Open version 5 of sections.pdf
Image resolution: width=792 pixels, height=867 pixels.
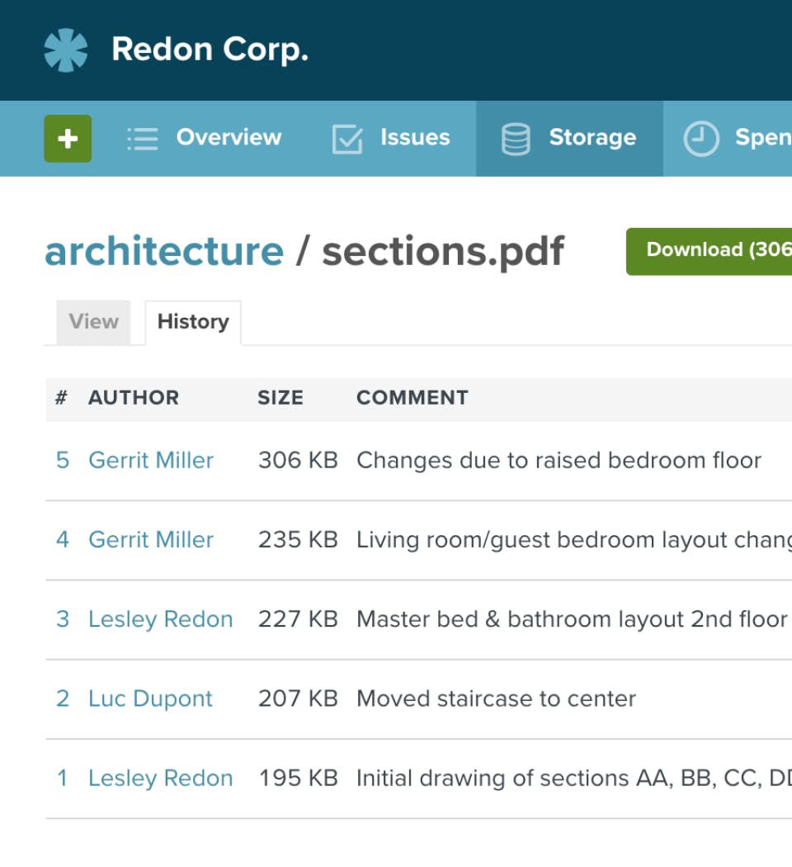[x=63, y=461]
